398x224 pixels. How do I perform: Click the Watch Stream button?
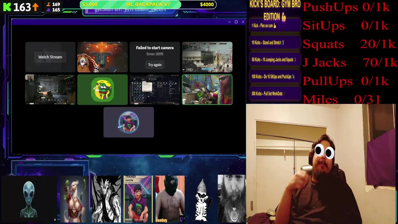50,57
